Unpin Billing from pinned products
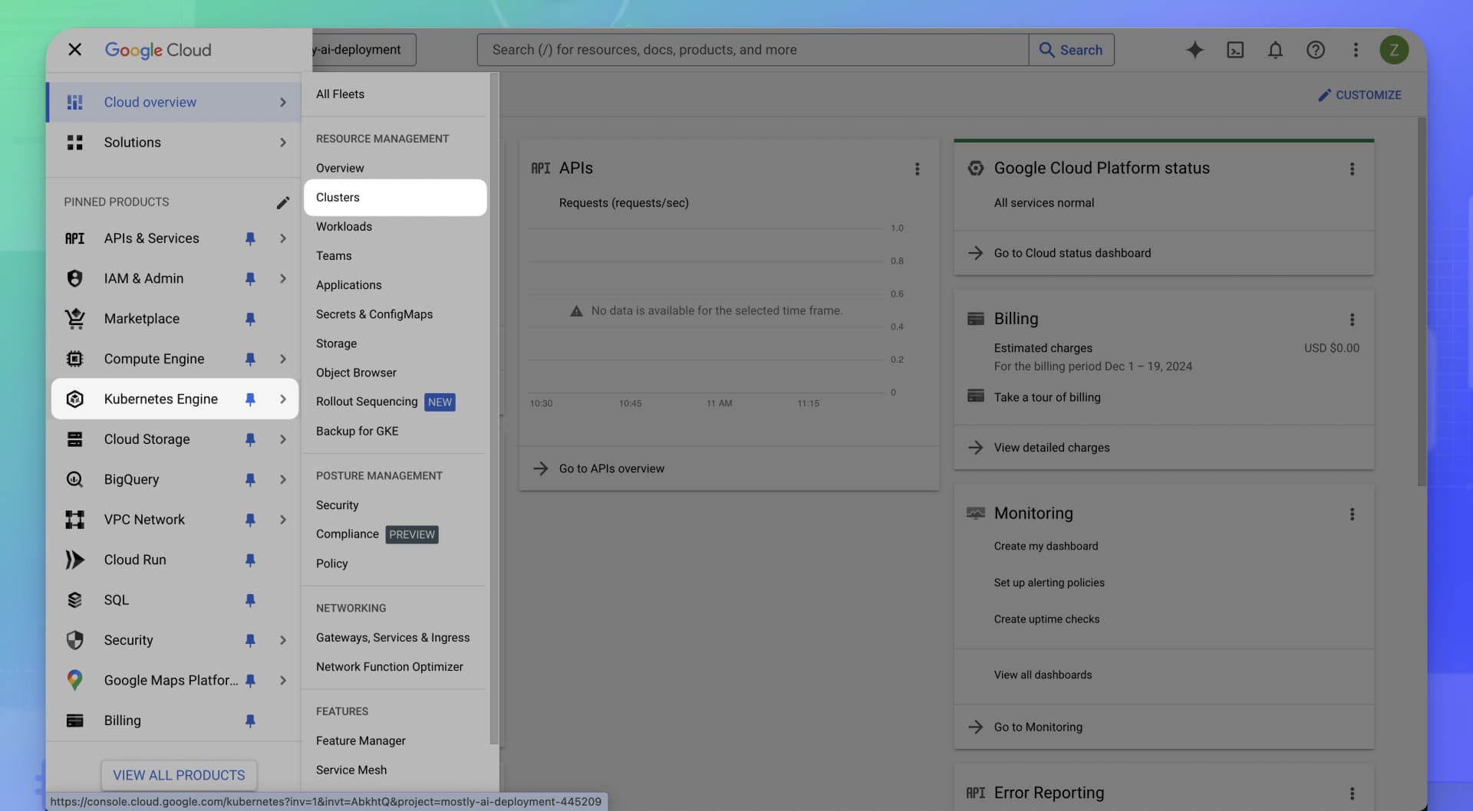Screen dimensions: 1473x811 [250, 721]
